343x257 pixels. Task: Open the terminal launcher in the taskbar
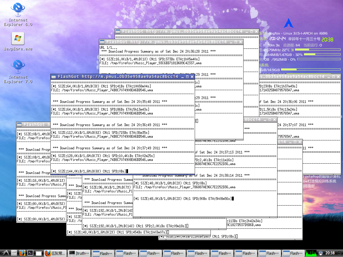(30, 253)
